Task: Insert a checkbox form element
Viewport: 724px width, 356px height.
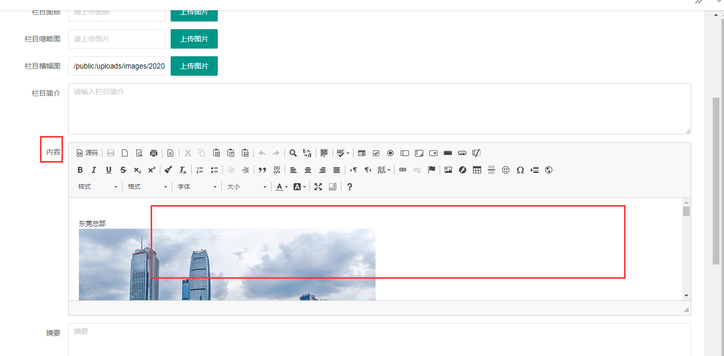Action: pos(376,153)
